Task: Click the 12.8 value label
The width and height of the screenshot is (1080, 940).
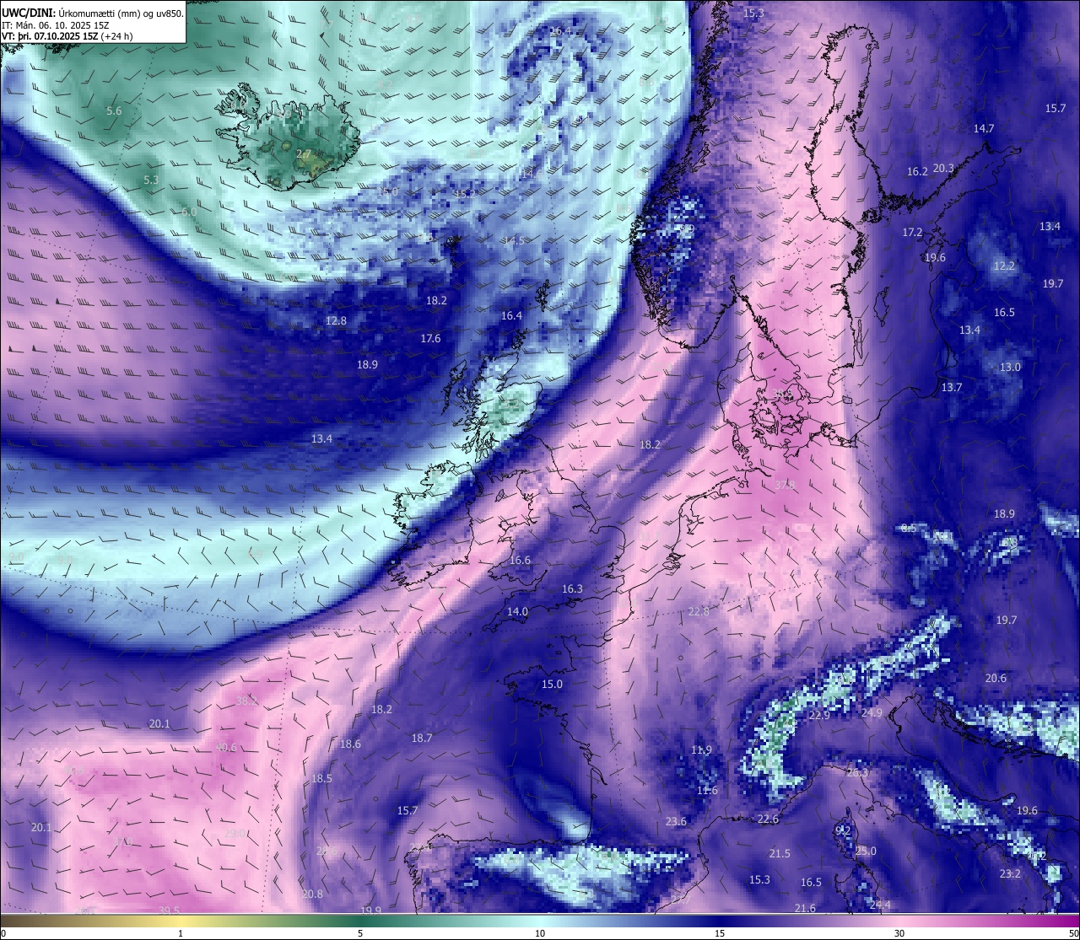Action: [336, 321]
